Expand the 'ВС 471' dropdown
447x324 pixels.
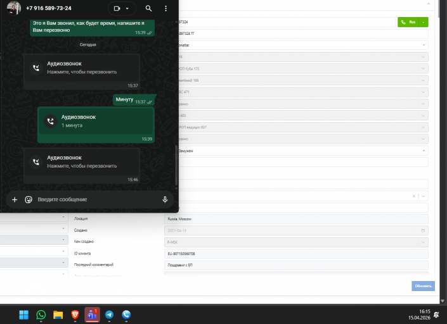(423, 92)
